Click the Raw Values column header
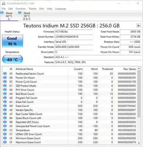Image resolution: width=143 pixels, height=147 pixels. [x=129, y=69]
